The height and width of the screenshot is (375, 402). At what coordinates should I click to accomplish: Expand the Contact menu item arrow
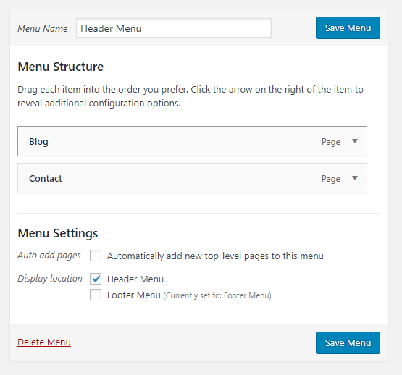pos(355,178)
